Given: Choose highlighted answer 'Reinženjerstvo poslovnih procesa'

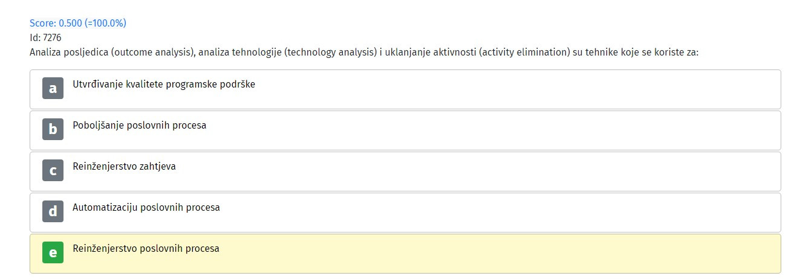Looking at the screenshot, I should (405, 254).
